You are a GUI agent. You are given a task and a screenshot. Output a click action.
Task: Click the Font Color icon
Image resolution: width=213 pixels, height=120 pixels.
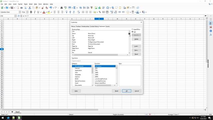(x=44, y=12)
